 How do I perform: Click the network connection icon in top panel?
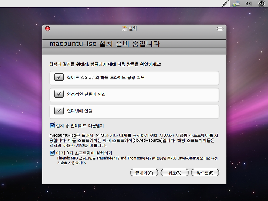pos(236,4)
